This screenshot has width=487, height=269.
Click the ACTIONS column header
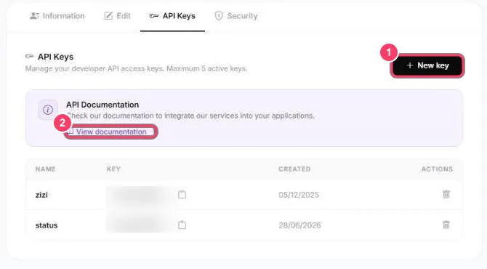437,169
